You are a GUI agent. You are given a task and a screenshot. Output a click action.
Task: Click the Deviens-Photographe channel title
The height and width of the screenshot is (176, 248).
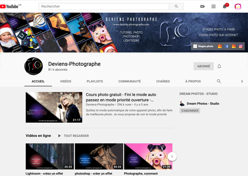(74, 64)
